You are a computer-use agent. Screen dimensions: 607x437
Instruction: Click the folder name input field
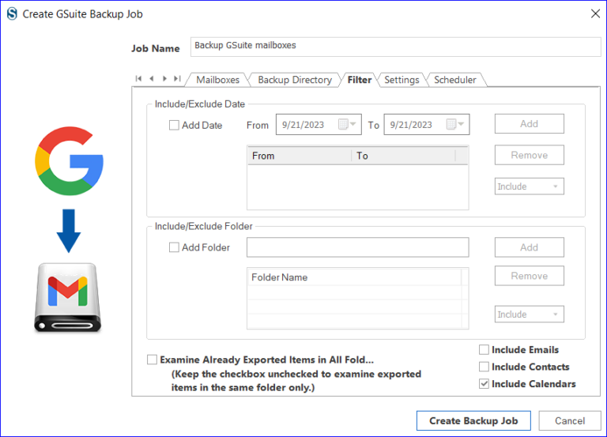[x=358, y=247]
